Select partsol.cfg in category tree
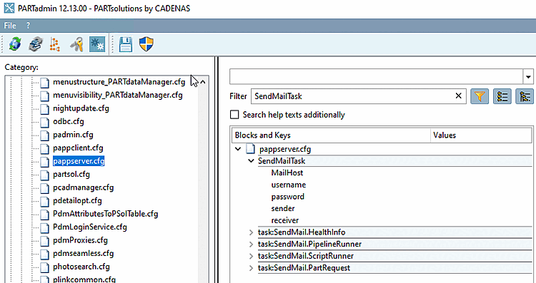The height and width of the screenshot is (283, 536). 71,175
